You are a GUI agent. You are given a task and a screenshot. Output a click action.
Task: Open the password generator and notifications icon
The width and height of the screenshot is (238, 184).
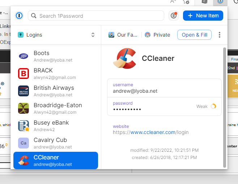tap(174, 16)
